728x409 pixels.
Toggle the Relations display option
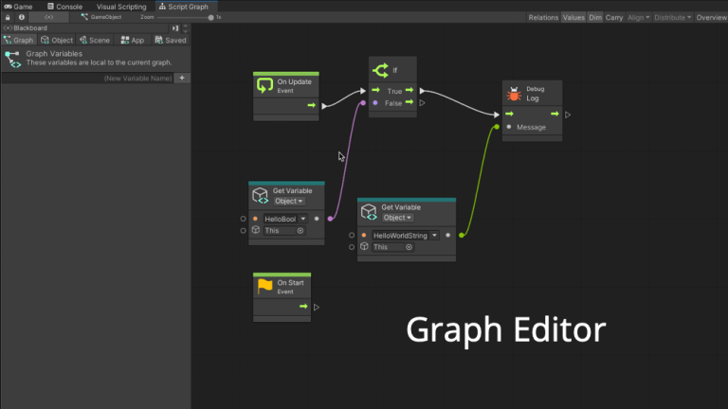(x=543, y=17)
